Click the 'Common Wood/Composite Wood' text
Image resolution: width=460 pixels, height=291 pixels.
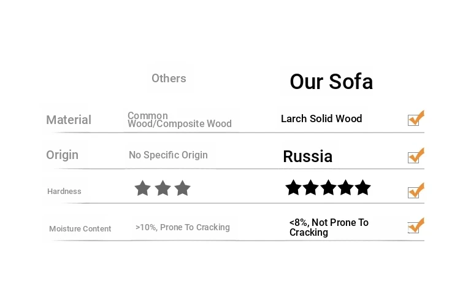pos(179,120)
